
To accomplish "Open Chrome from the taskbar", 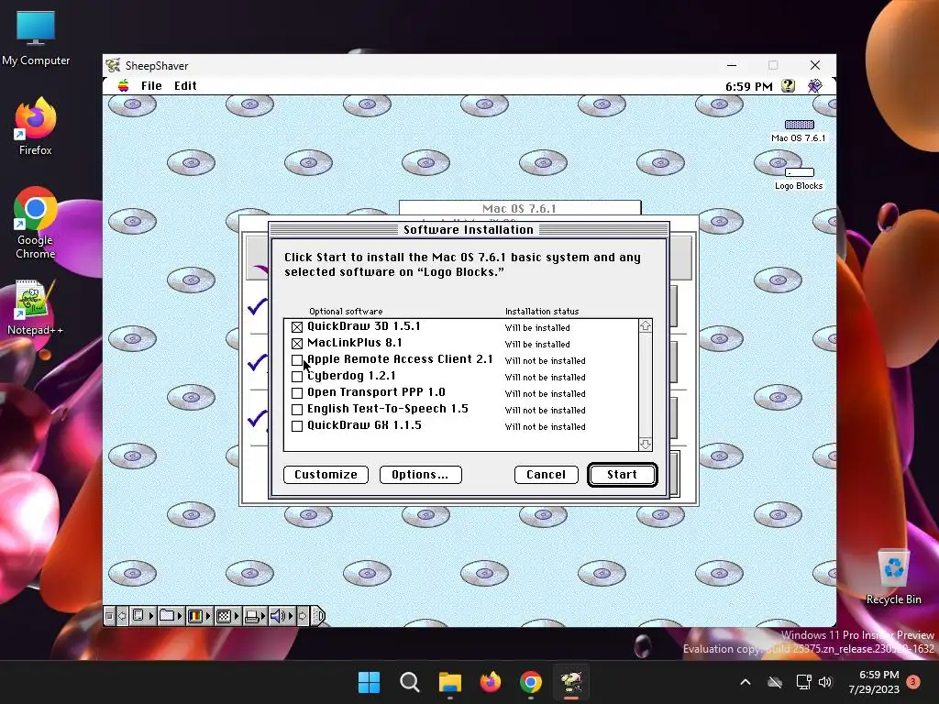I will pyautogui.click(x=531, y=682).
